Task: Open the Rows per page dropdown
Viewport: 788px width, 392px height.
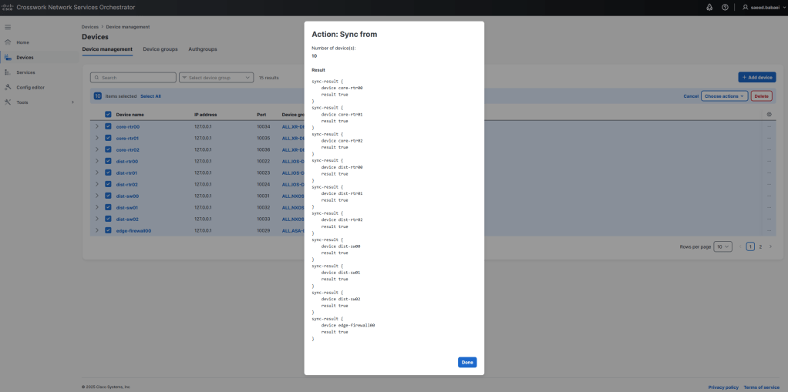Action: pos(722,246)
